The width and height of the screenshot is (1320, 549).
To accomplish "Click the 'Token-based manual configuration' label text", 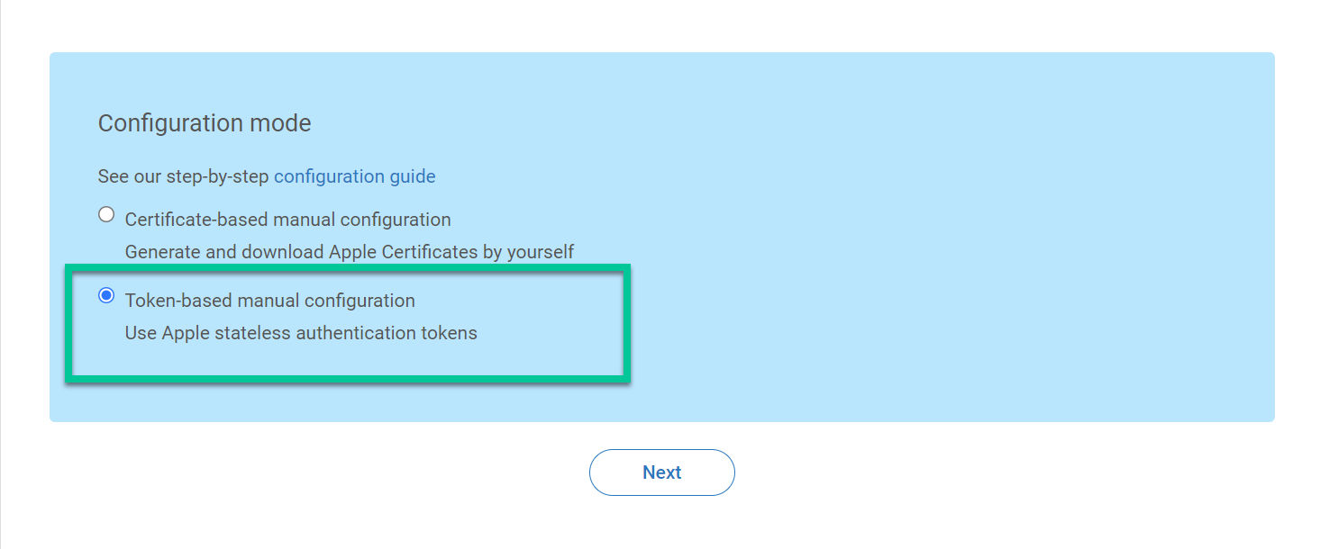I will (270, 301).
